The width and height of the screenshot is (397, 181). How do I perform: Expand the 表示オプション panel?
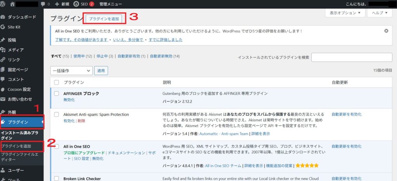345,13
